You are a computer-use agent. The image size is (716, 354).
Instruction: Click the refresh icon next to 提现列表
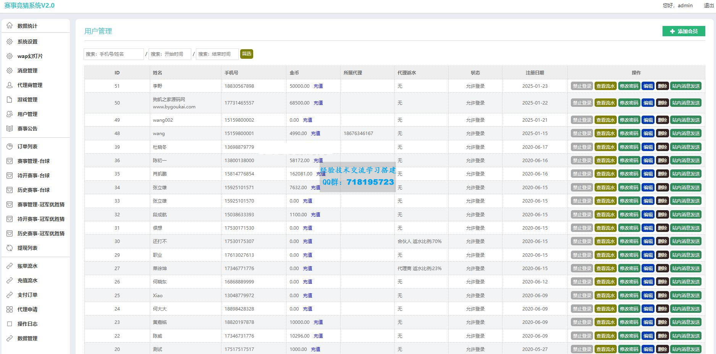click(10, 248)
